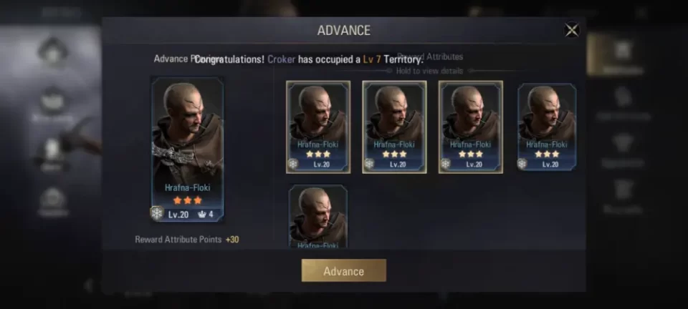Switch to the highlighted top tab in the right sidebar
Screen dimensions: 688x309
[x=623, y=55]
